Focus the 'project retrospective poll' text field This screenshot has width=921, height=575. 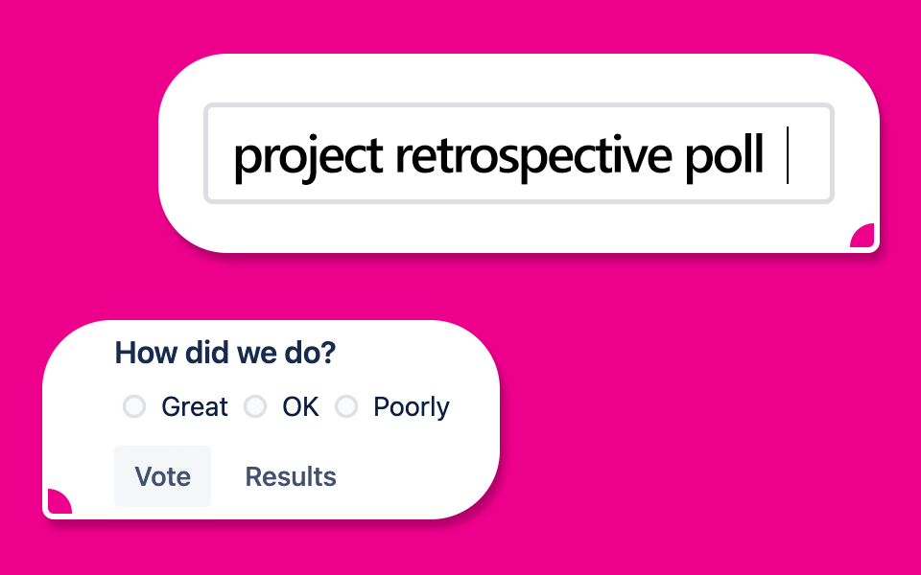pyautogui.click(x=518, y=153)
